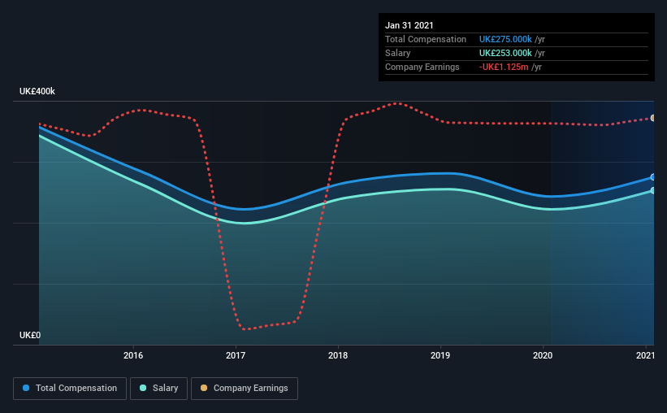The image size is (667, 413).
Task: Click the blue Total Compensation endpoint marker
Action: (x=652, y=177)
